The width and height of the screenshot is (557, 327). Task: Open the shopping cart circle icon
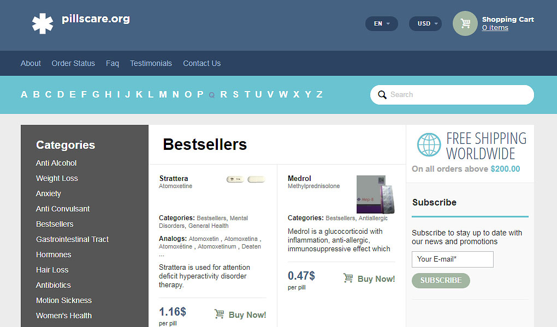pyautogui.click(x=465, y=23)
